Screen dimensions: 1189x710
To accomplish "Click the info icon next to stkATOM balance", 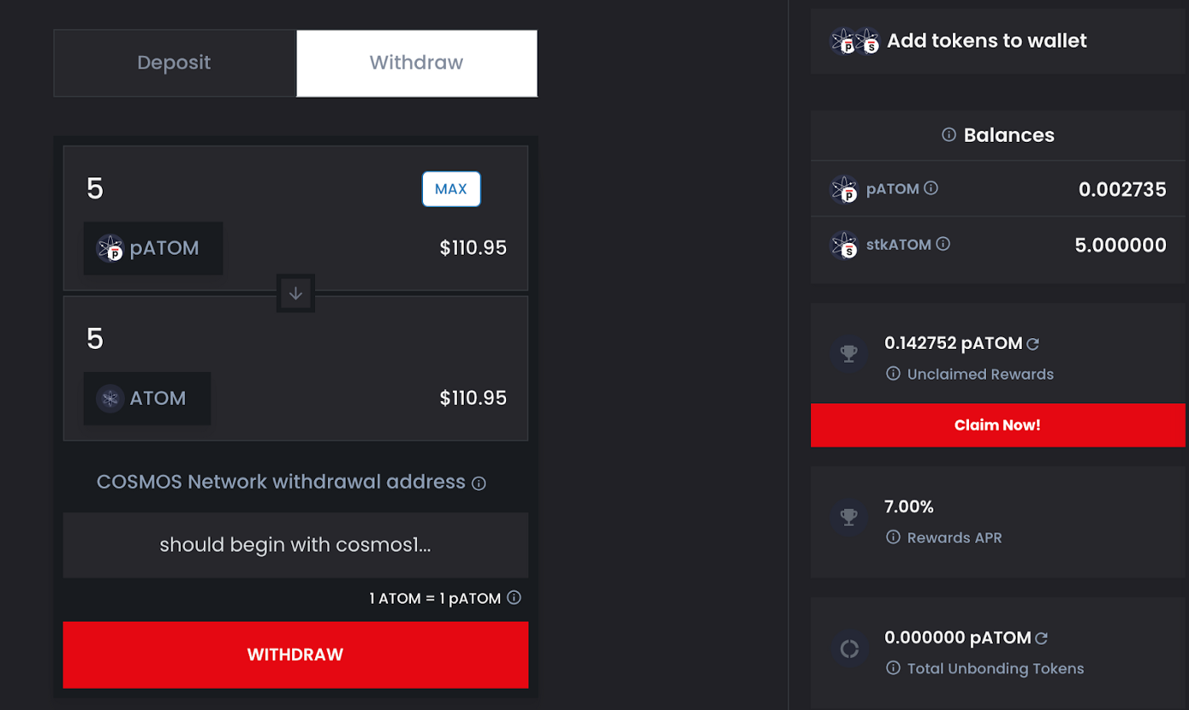I will pyautogui.click(x=943, y=244).
